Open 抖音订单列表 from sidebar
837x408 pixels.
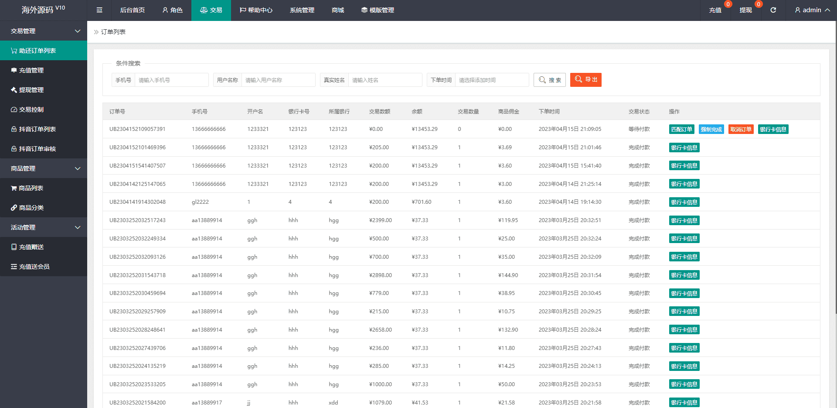[x=37, y=129]
